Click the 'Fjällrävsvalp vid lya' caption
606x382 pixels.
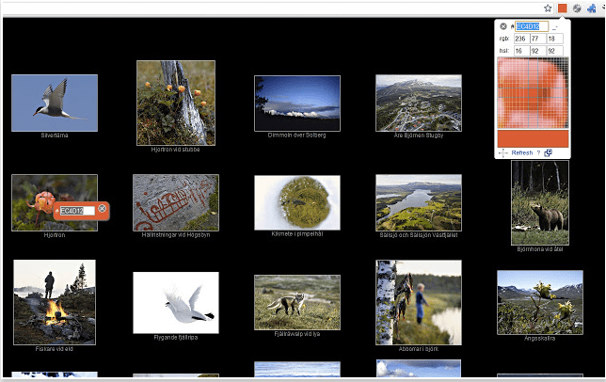tap(297, 334)
